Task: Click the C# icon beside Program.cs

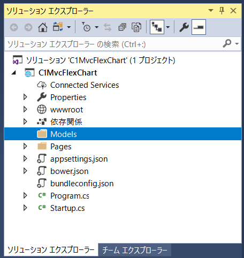Action: click(x=42, y=195)
